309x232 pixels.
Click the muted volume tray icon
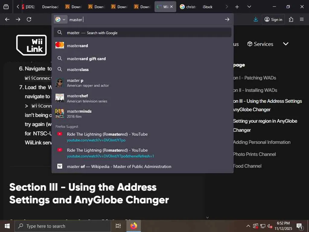(270, 226)
